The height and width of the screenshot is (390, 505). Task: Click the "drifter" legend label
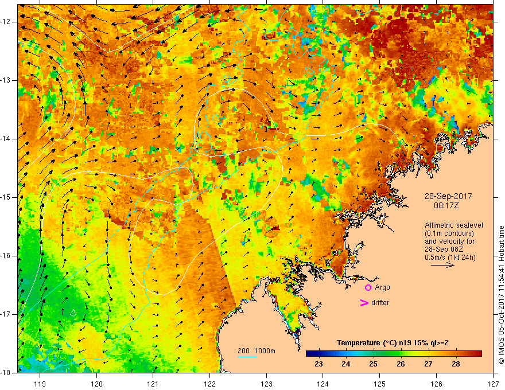pyautogui.click(x=380, y=303)
